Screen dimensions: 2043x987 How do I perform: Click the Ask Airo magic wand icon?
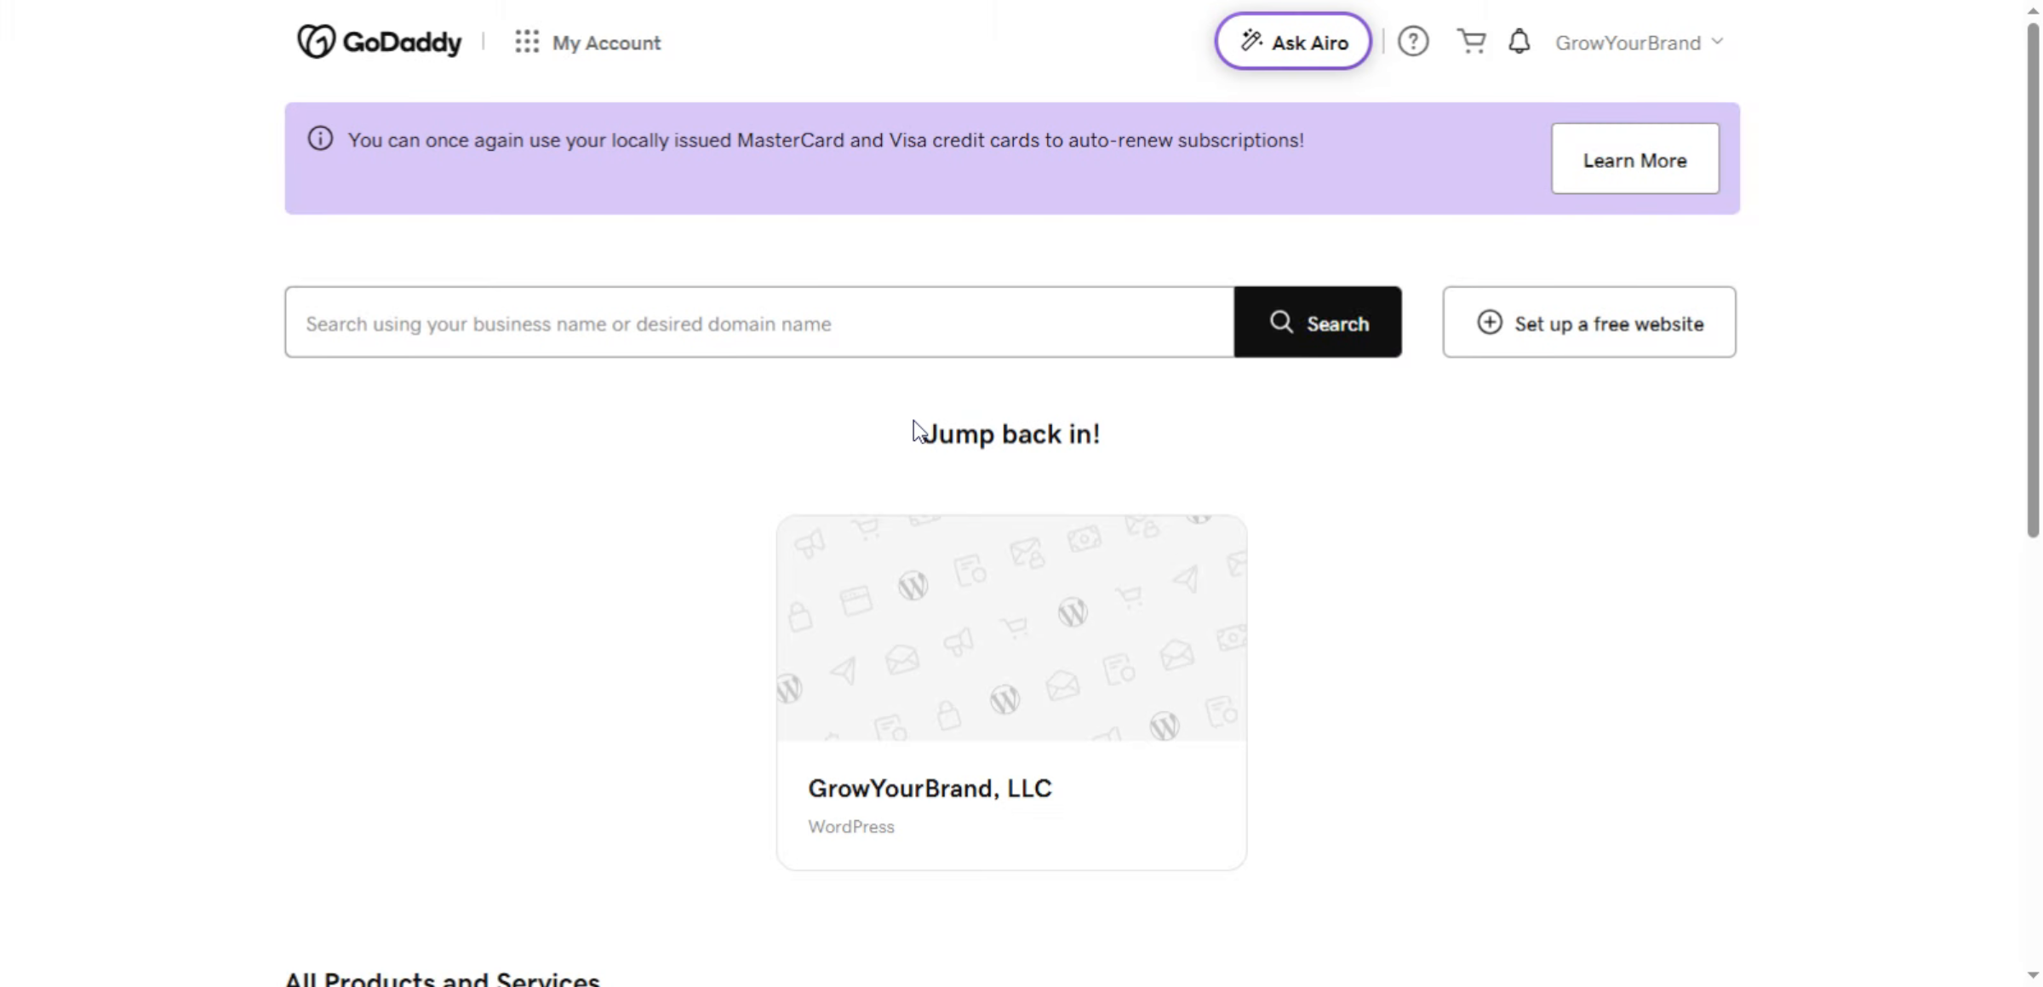(x=1250, y=40)
